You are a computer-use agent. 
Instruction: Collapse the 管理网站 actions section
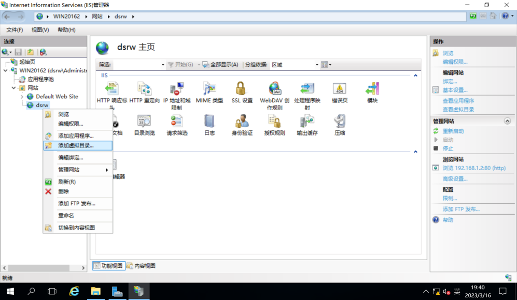tap(507, 121)
